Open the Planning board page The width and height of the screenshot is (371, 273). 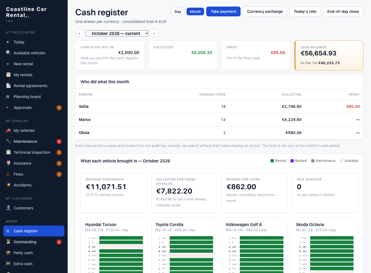[x=34, y=97]
